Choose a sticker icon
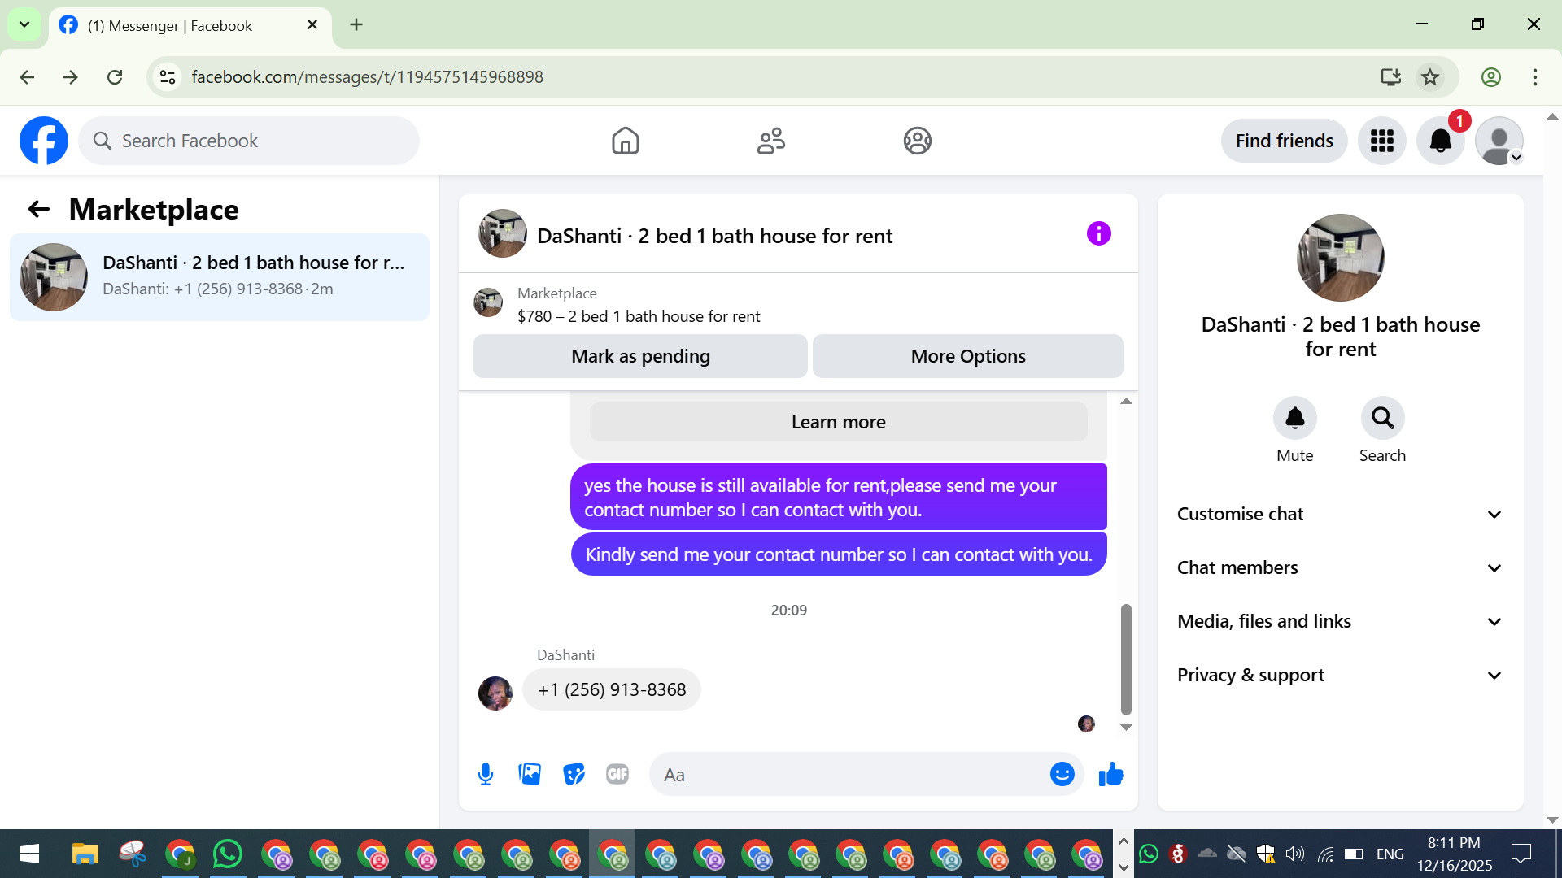The height and width of the screenshot is (878, 1562). click(x=574, y=774)
